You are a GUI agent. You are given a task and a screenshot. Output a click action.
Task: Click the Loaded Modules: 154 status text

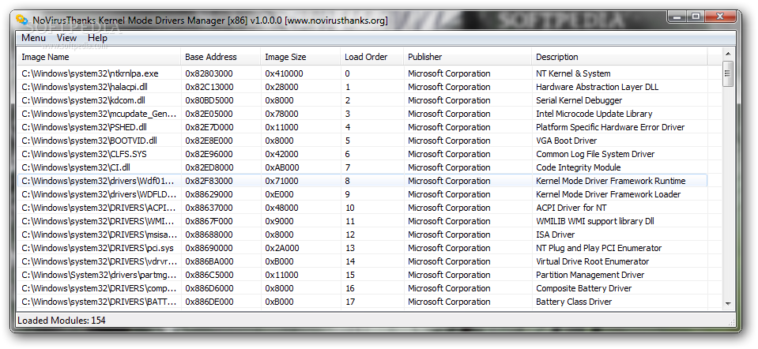[x=62, y=320]
